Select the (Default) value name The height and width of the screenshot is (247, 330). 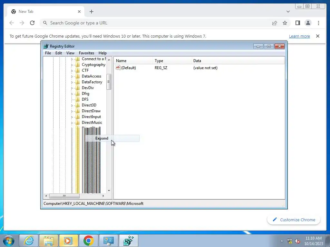(x=129, y=68)
